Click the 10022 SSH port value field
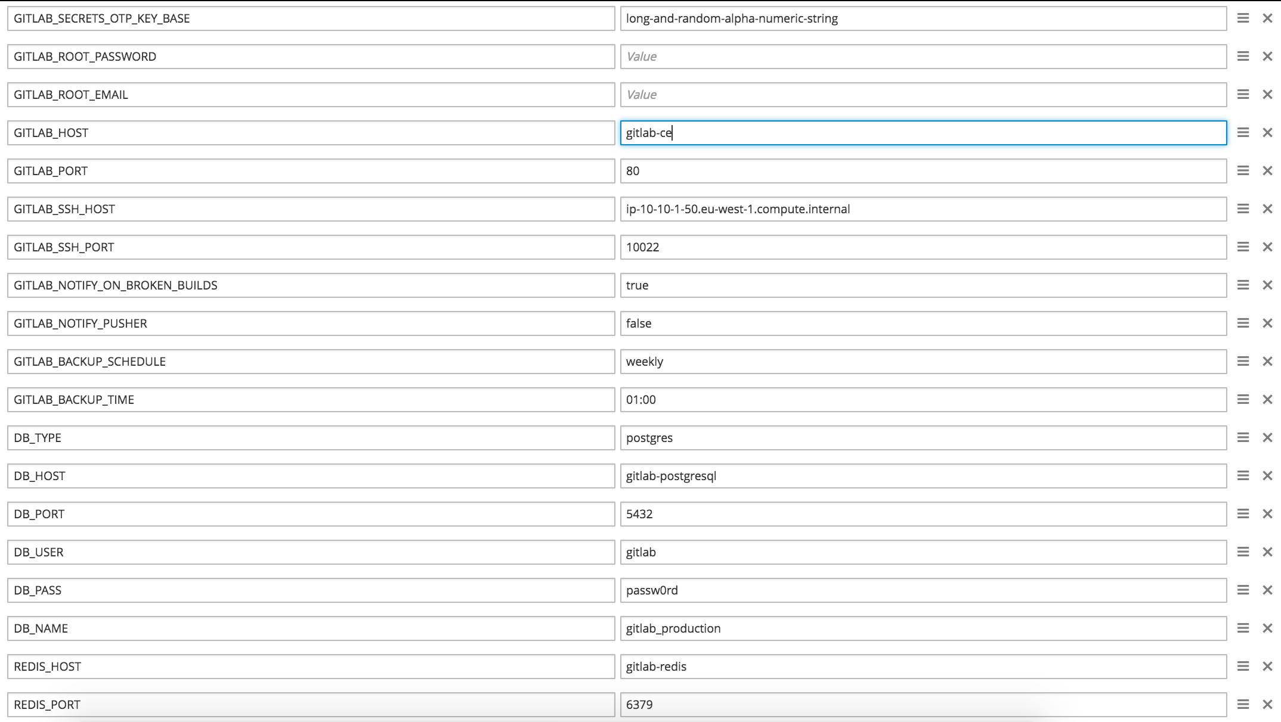 pyautogui.click(x=923, y=247)
